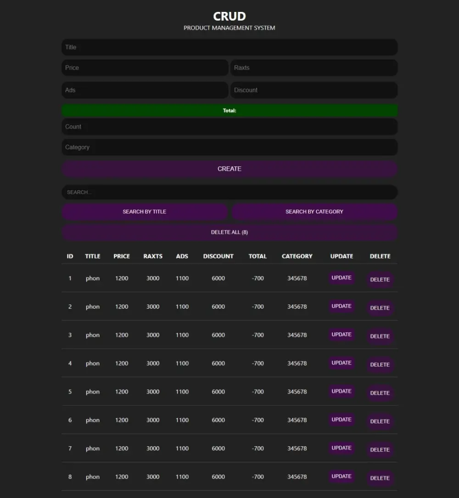Image resolution: width=459 pixels, height=498 pixels.
Task: Click UPDATE button on product row 5
Action: click(341, 391)
